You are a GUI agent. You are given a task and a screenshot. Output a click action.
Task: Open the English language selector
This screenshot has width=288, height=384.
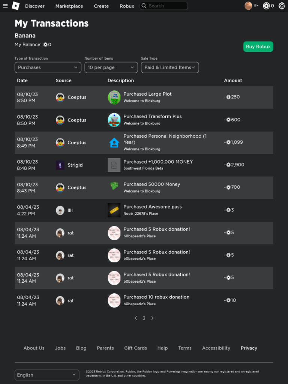[47, 375]
